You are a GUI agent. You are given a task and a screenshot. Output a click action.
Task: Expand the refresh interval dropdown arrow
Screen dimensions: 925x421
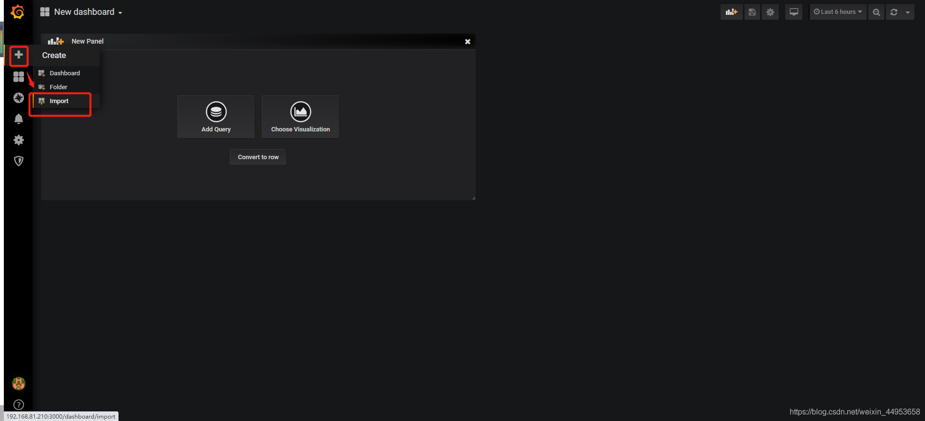(908, 12)
